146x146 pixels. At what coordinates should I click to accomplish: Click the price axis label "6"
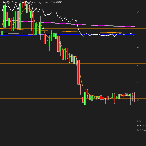tap(138, 47)
